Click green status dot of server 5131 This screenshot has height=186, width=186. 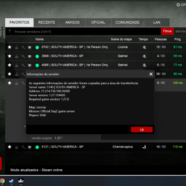click(37, 147)
